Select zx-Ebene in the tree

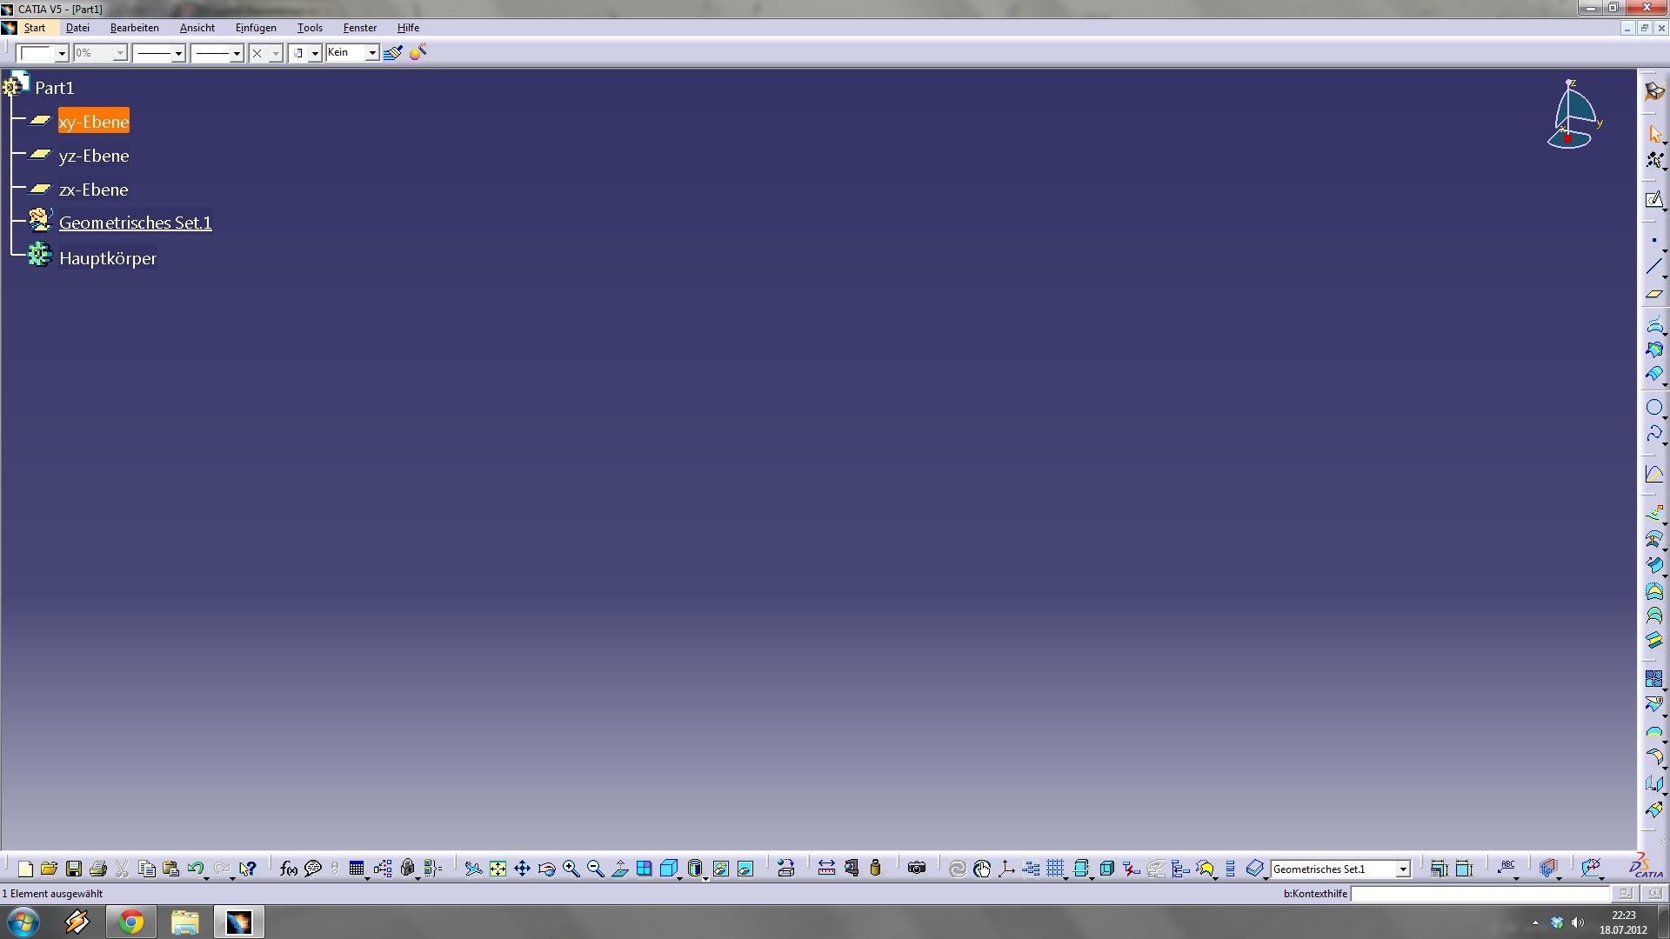coord(94,190)
